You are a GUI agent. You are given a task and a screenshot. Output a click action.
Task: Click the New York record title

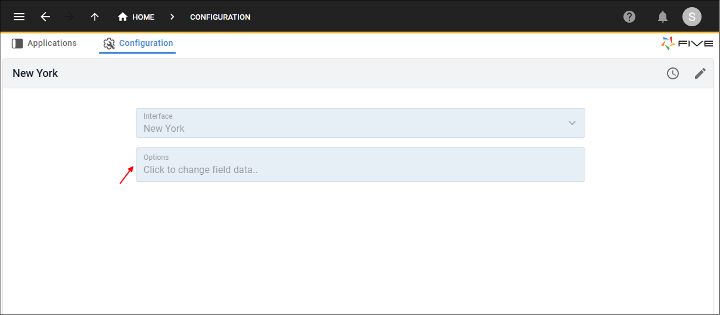click(35, 73)
